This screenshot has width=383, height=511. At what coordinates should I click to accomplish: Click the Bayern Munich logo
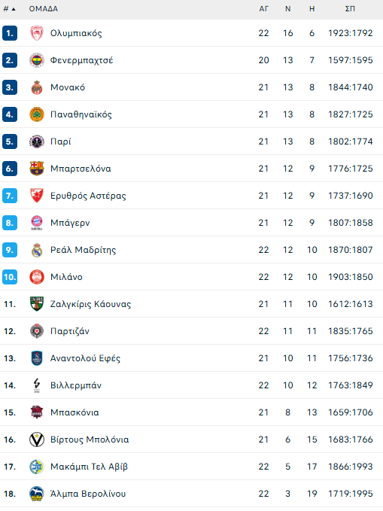[37, 223]
